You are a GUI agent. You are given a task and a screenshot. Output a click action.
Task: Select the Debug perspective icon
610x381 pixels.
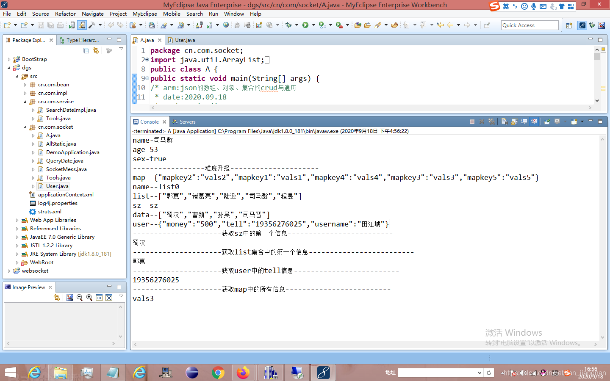click(592, 25)
